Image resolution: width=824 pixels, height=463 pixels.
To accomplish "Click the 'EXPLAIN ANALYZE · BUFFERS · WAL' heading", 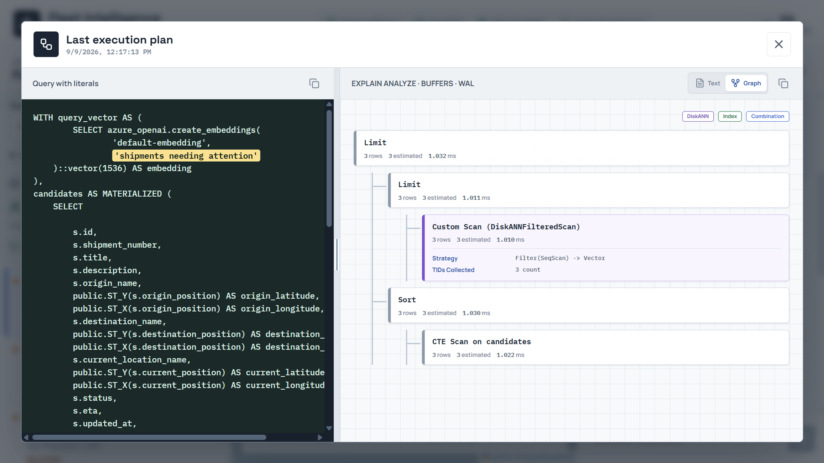I will point(412,84).
